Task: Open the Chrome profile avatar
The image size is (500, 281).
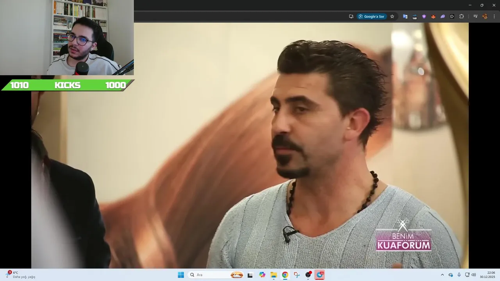Action: pyautogui.click(x=485, y=16)
